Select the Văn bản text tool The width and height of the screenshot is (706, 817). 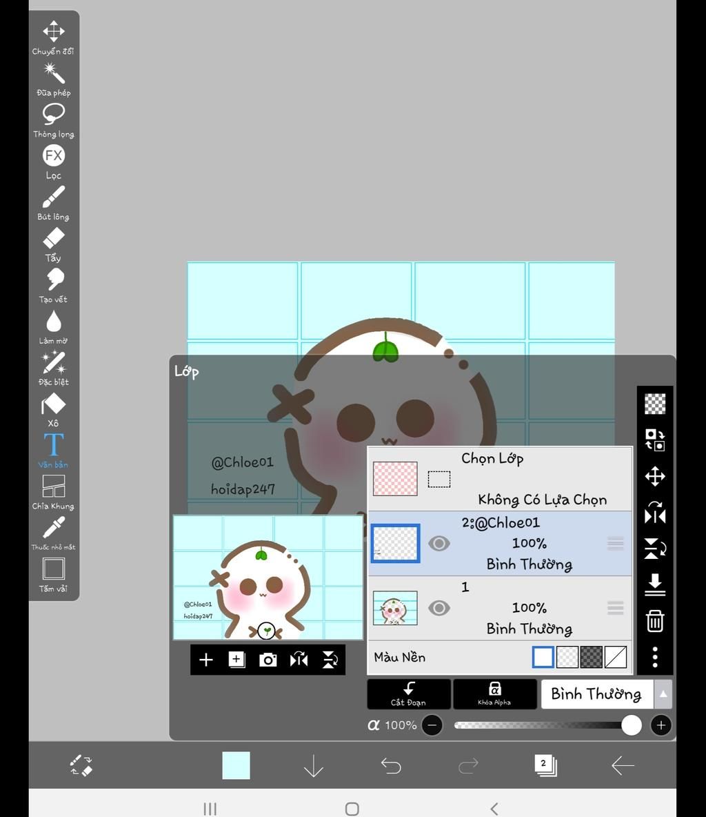click(53, 451)
